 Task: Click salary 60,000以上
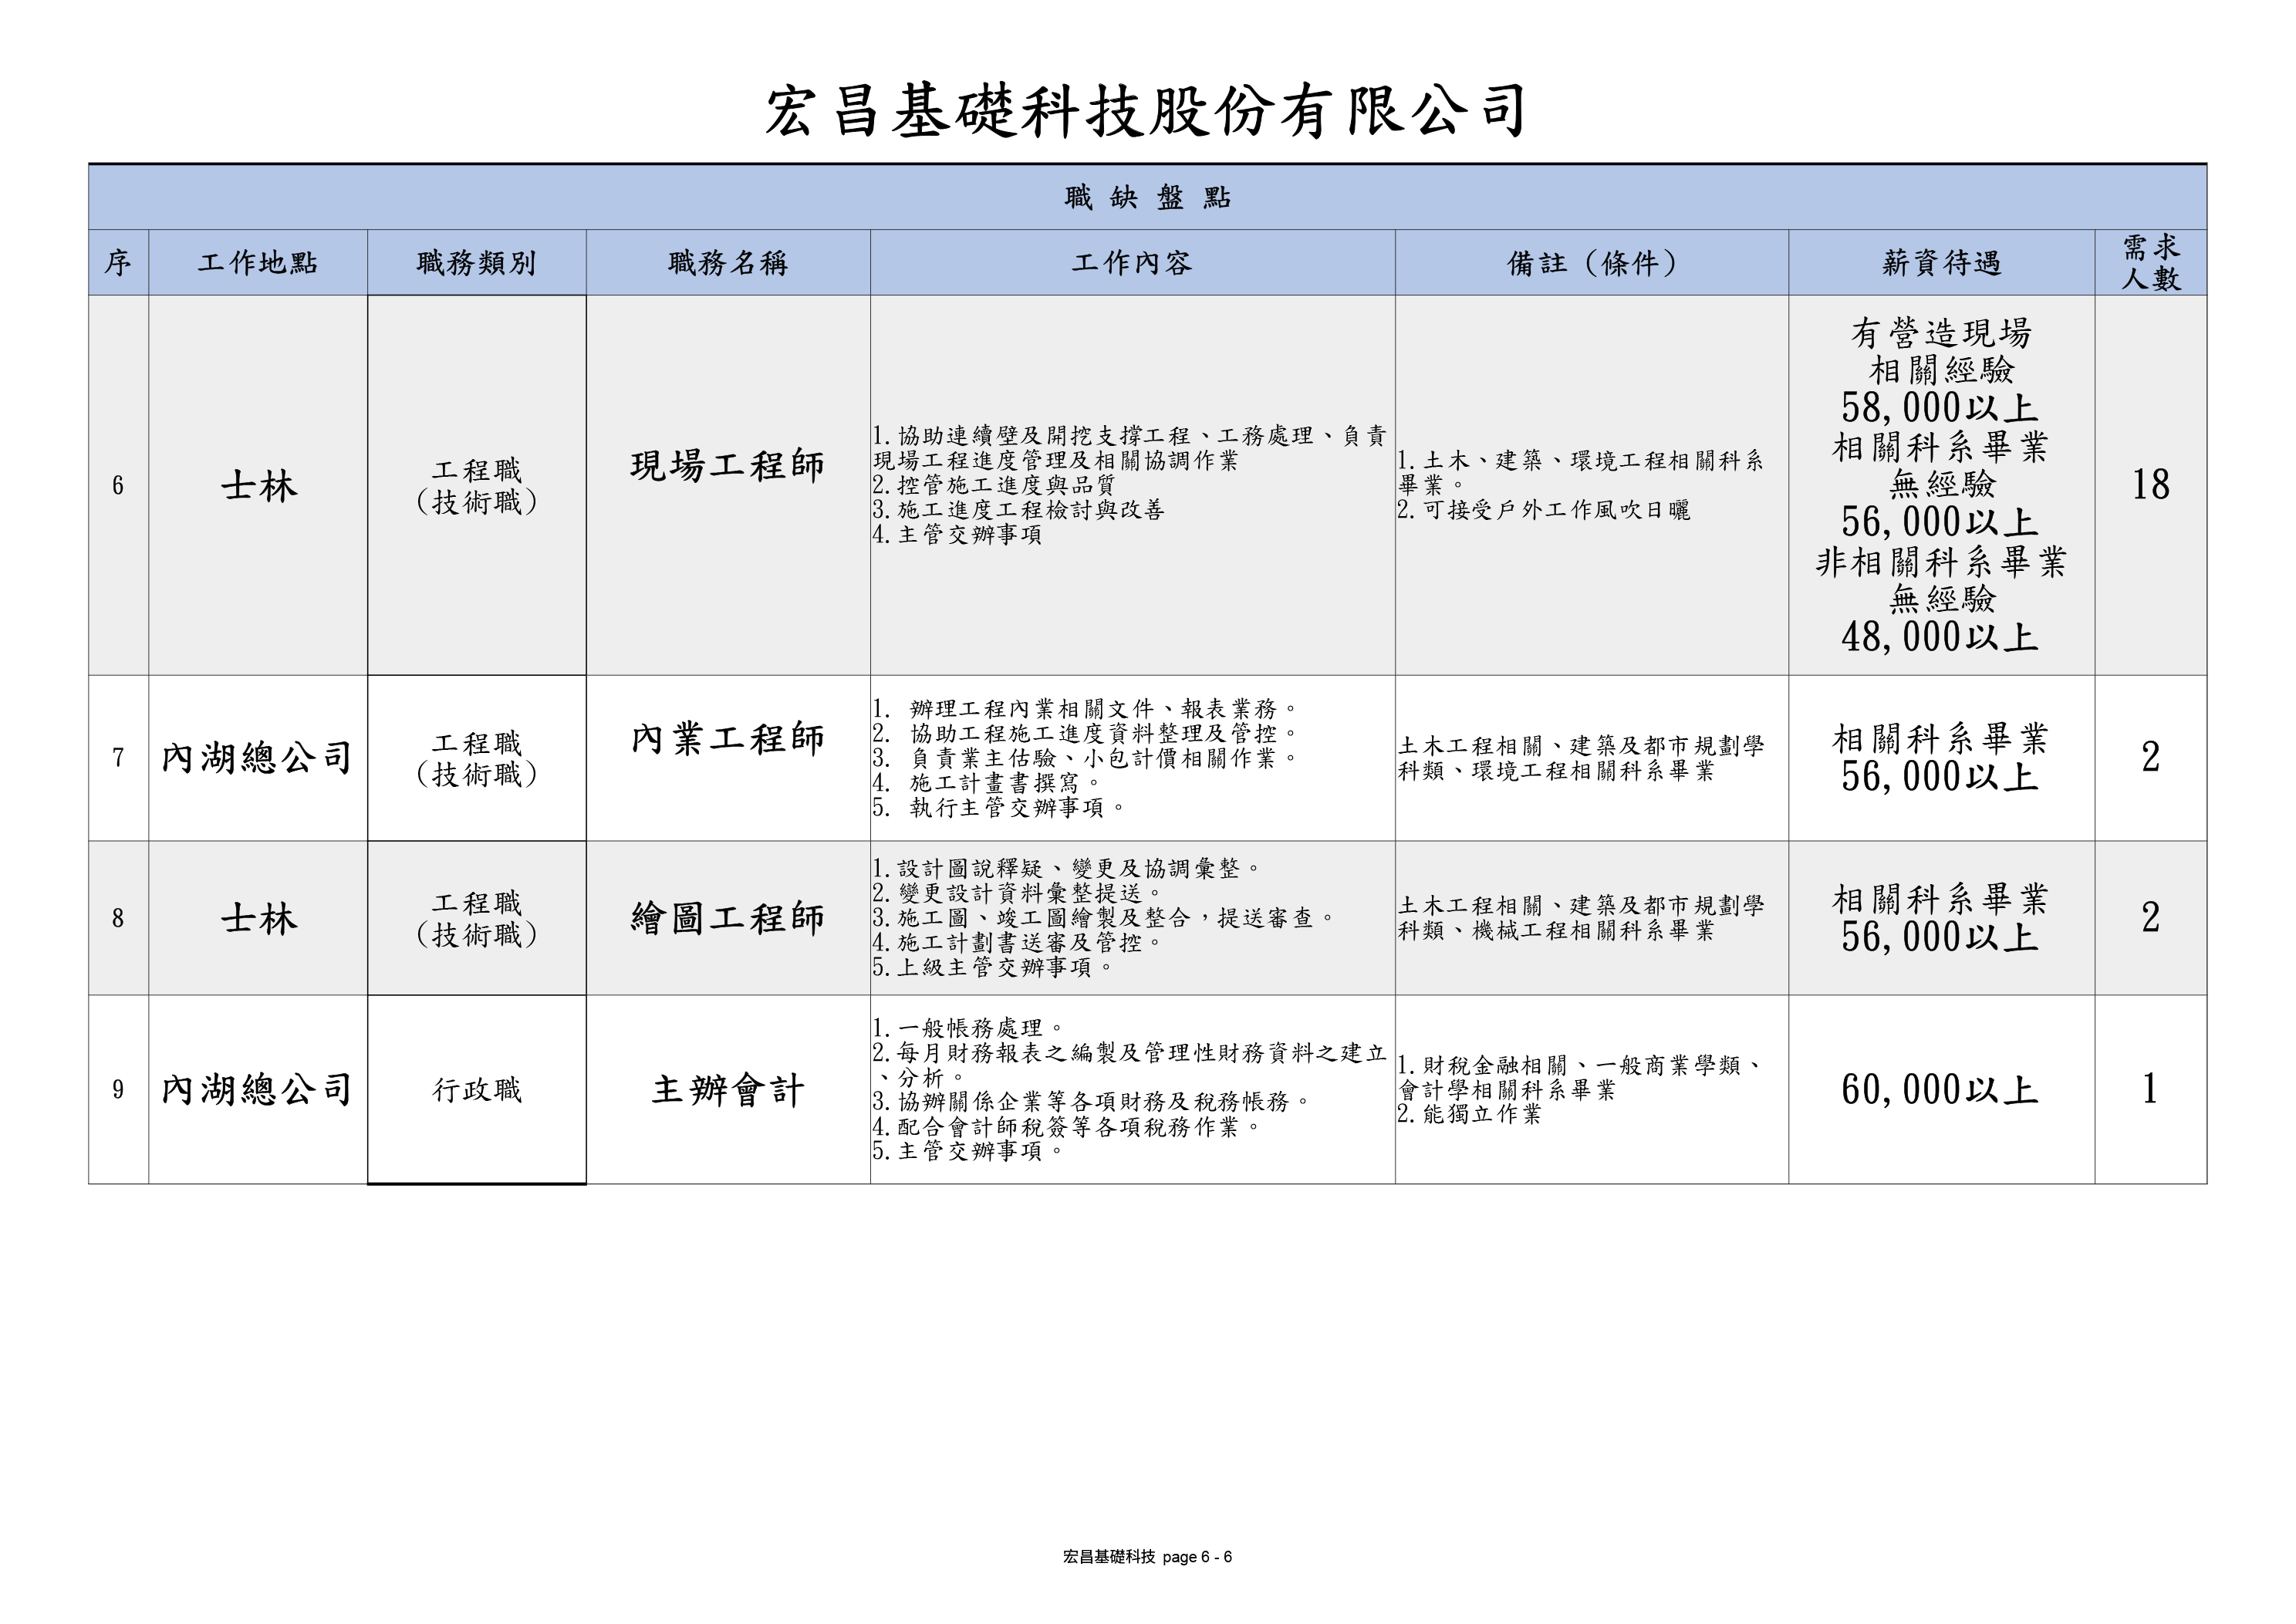tap(1940, 1089)
